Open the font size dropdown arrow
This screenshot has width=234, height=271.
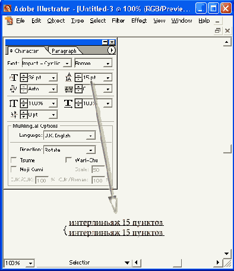[x=53, y=78]
